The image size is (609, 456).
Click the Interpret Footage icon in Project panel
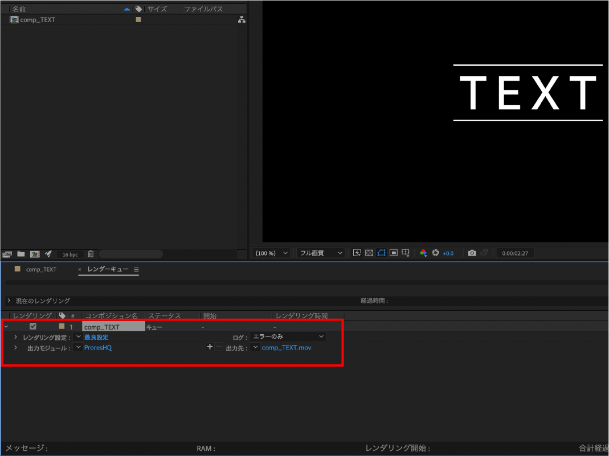7,254
